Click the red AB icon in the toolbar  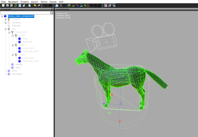(x=106, y=6)
